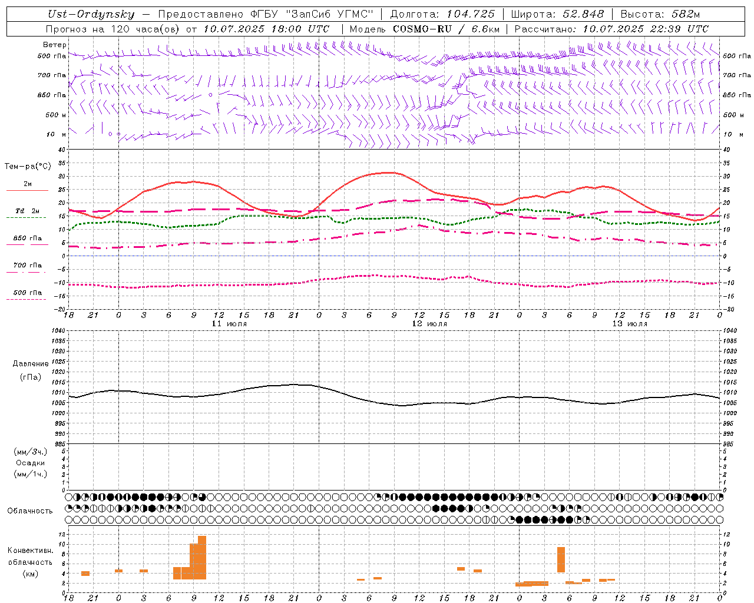The width and height of the screenshot is (754, 603).
Task: Click the Осадки precipitation label
Action: coord(31,463)
